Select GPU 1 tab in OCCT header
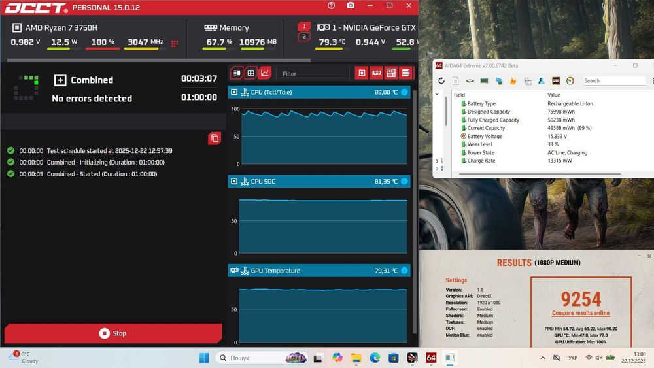The image size is (654, 368). pos(304,26)
